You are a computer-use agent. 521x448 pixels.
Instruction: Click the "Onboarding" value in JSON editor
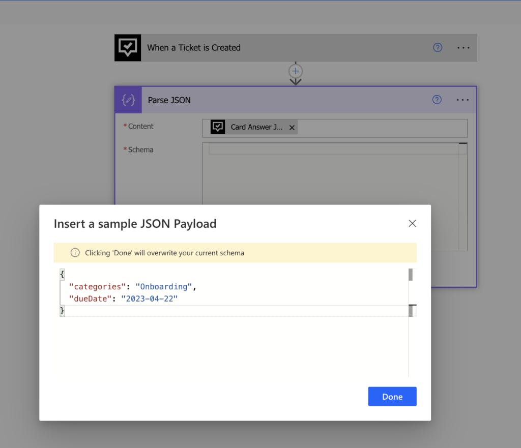point(164,287)
